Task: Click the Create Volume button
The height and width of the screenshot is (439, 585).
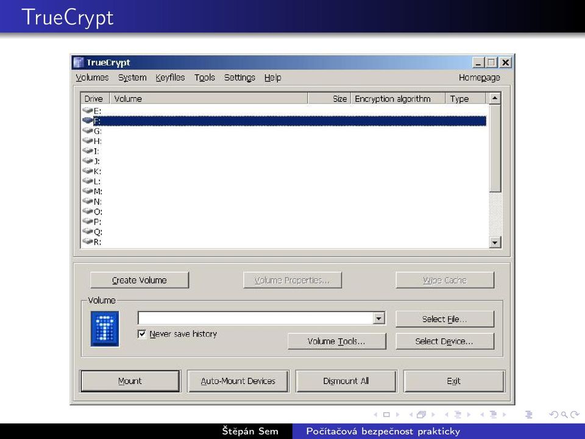Action: pyautogui.click(x=140, y=280)
